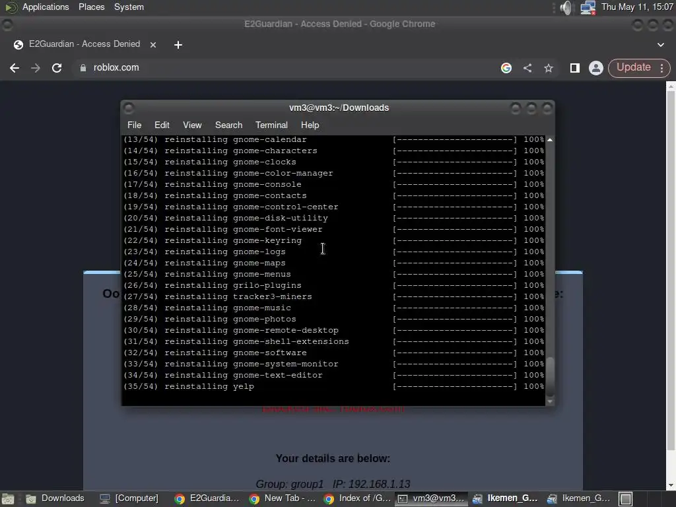Click the gnome-control-center terminal line

[333, 207]
